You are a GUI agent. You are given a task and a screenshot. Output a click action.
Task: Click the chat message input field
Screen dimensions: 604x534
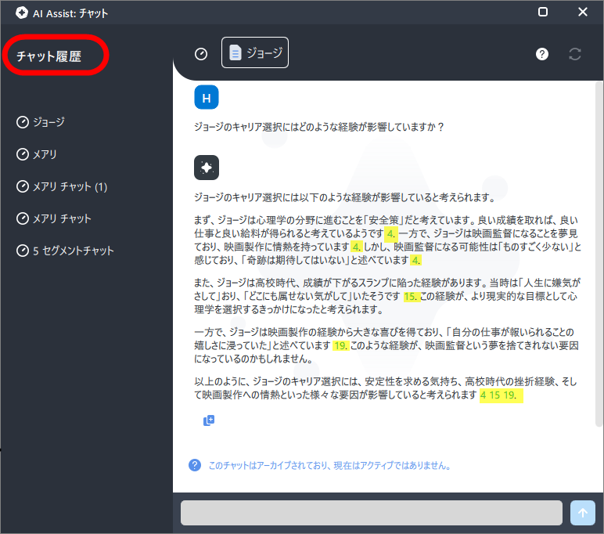click(372, 512)
